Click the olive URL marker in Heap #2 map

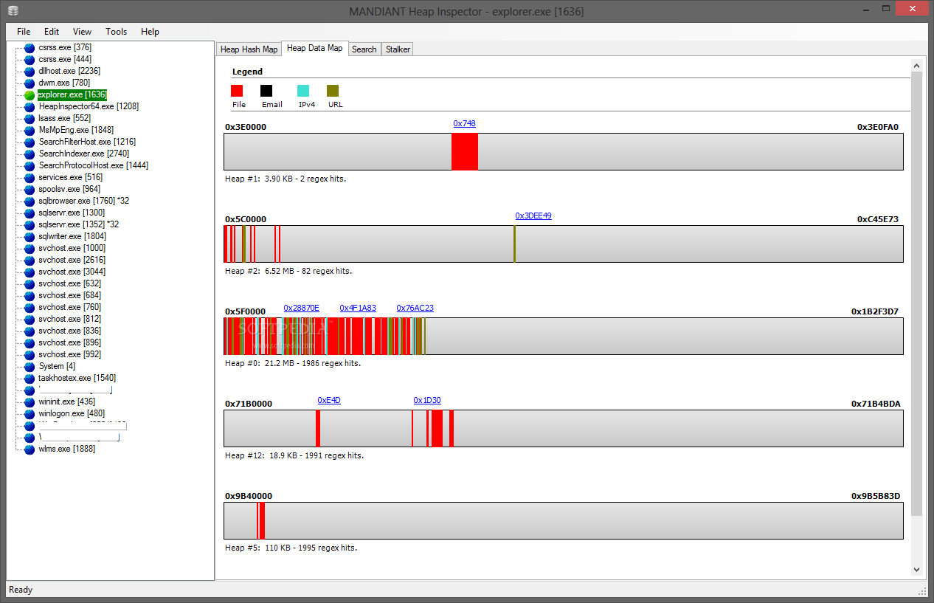pos(514,244)
